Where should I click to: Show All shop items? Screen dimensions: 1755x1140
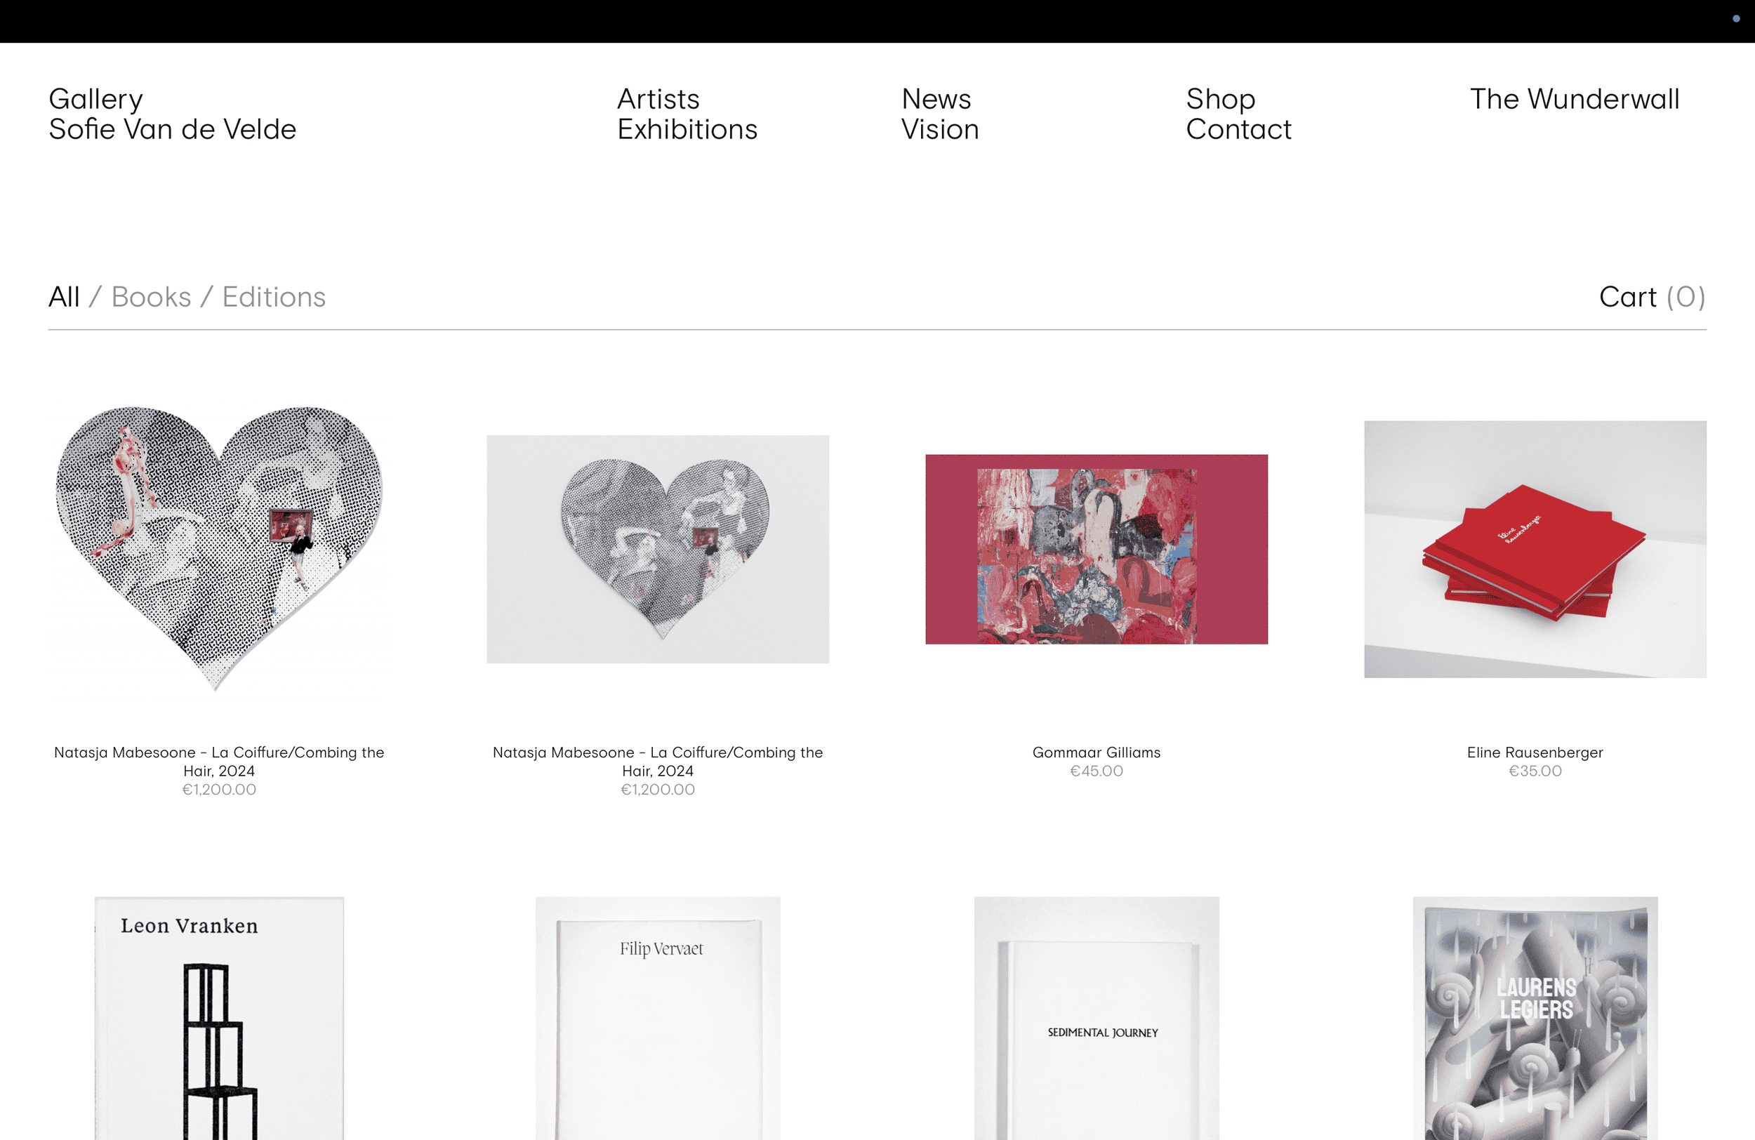64,296
